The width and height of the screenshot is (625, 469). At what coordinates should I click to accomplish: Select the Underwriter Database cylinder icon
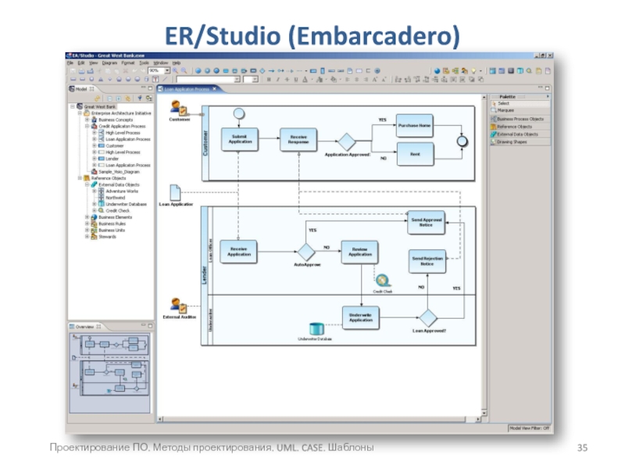click(x=316, y=329)
